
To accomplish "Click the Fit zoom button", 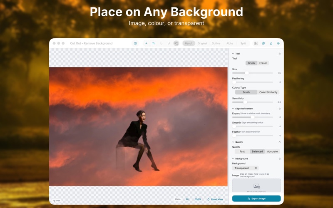I will pyautogui.click(x=187, y=199).
